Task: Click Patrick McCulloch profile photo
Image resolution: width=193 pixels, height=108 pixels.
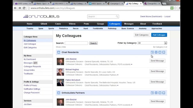Action: 60,82
